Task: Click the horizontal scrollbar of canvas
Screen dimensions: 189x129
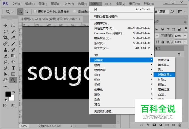Action: [95, 126]
